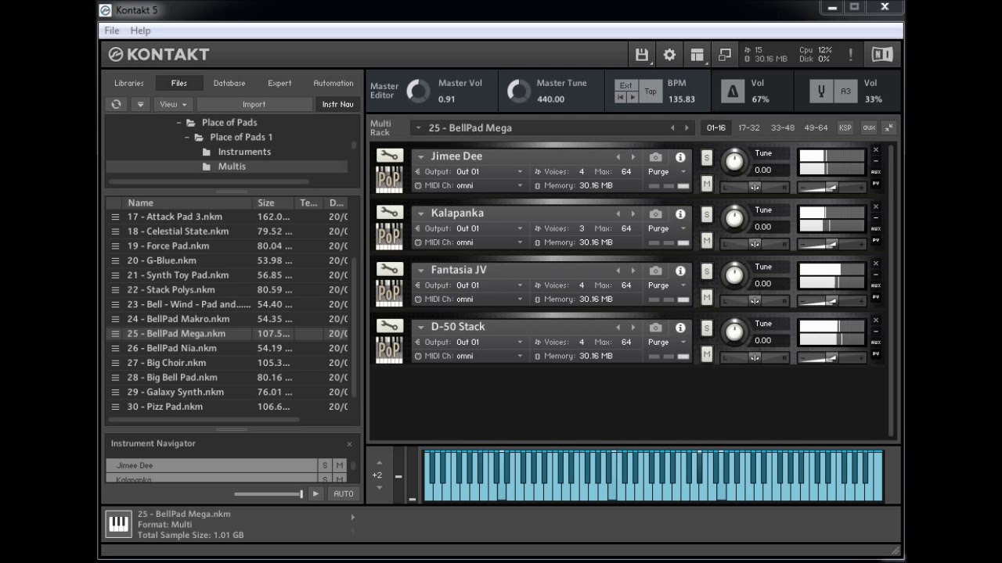Solo the Kalapanka instrument
Image resolution: width=1002 pixels, height=563 pixels.
click(x=706, y=214)
